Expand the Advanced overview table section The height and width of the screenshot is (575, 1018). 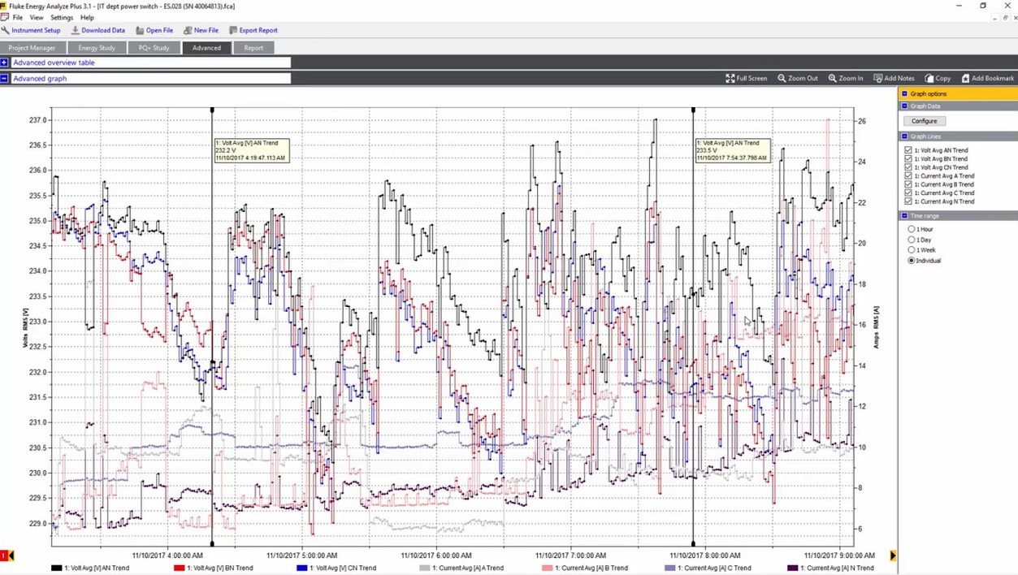pyautogui.click(x=4, y=63)
